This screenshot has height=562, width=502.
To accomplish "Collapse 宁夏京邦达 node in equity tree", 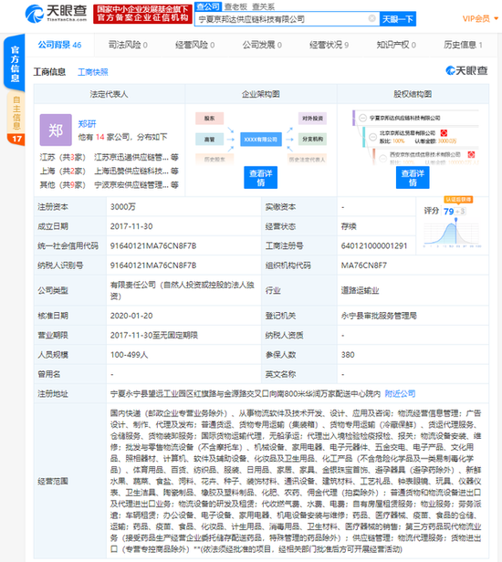I will [x=362, y=118].
